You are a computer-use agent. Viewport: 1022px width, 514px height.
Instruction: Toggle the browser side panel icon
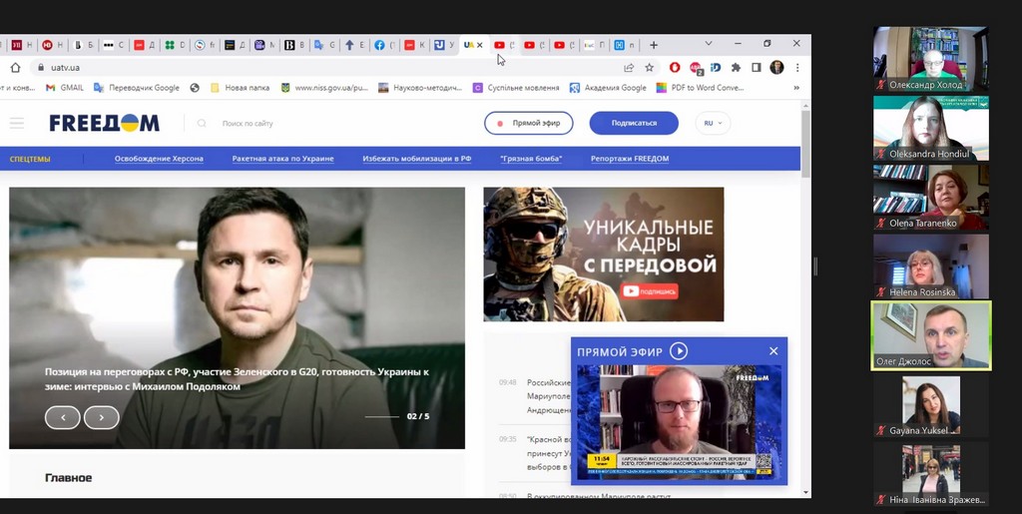pyautogui.click(x=757, y=68)
